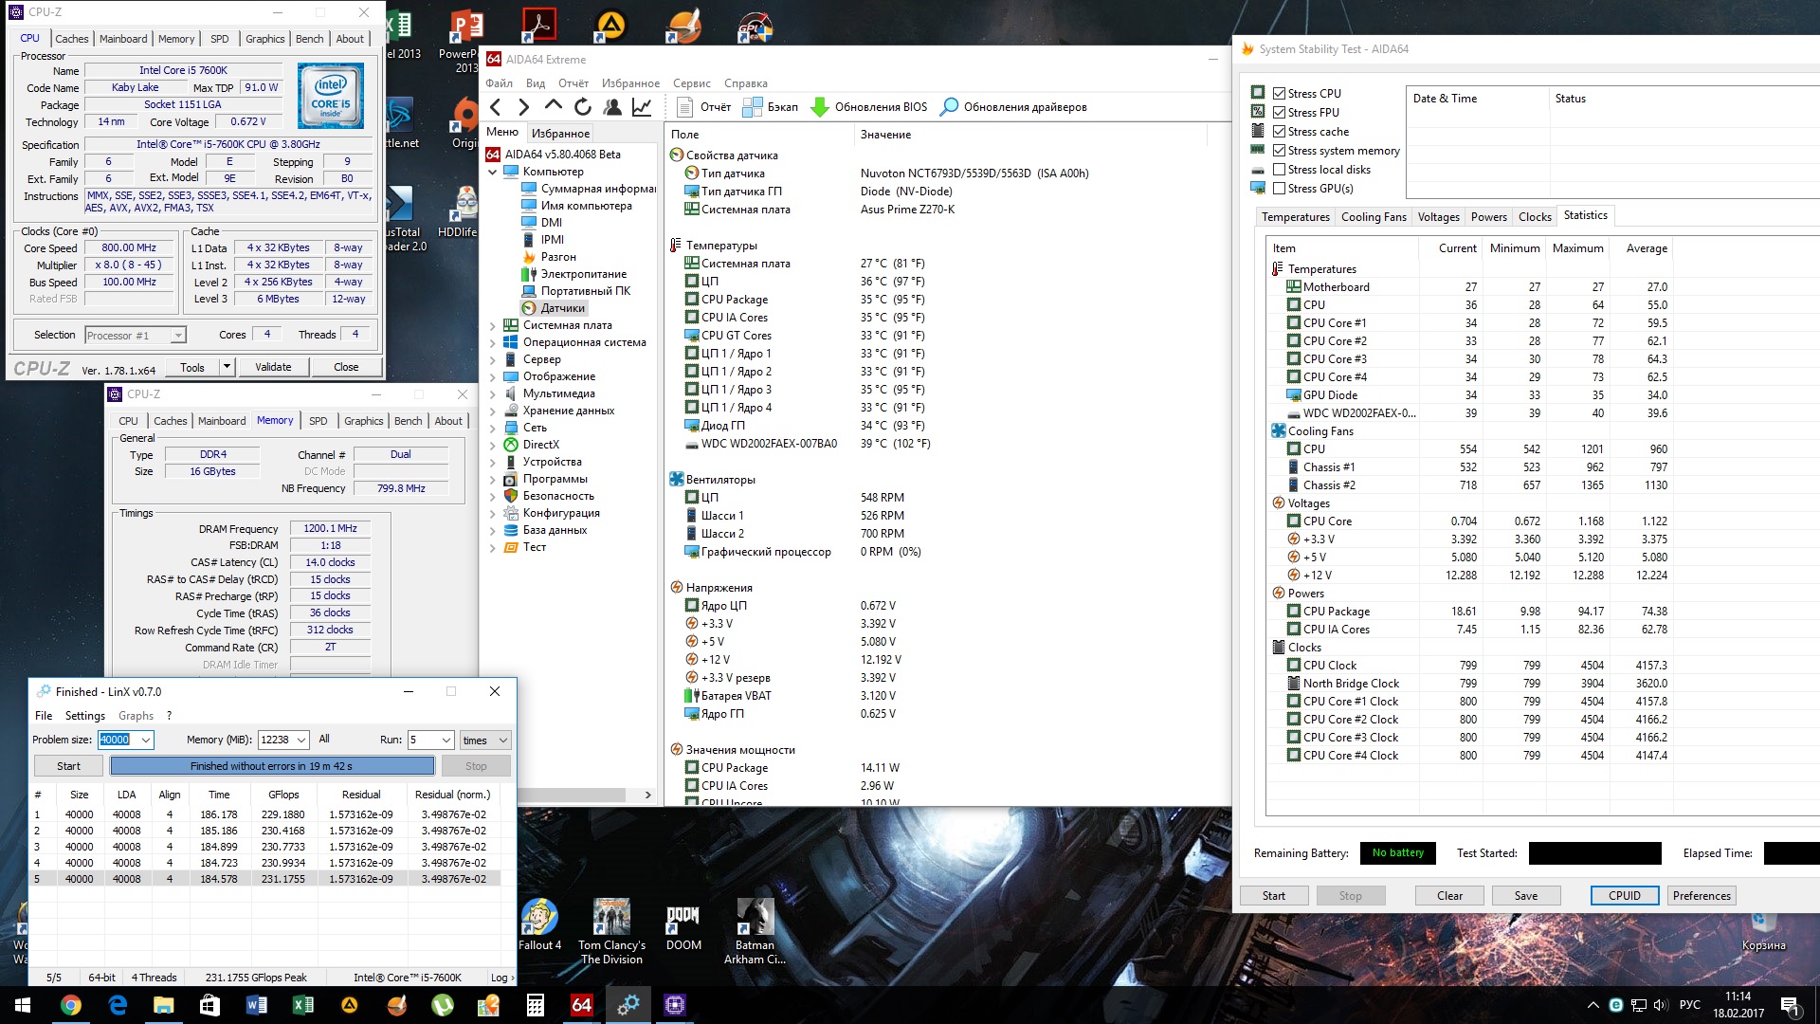The width and height of the screenshot is (1820, 1024).
Task: Open the graph chart icon in AIDA64 toolbar
Action: 642,107
